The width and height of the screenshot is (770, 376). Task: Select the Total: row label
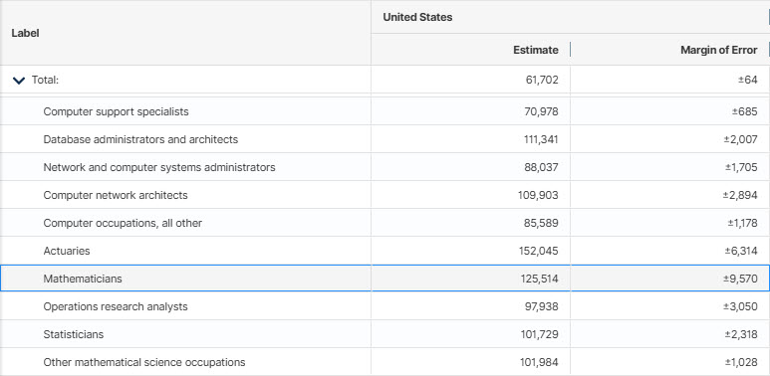[45, 80]
